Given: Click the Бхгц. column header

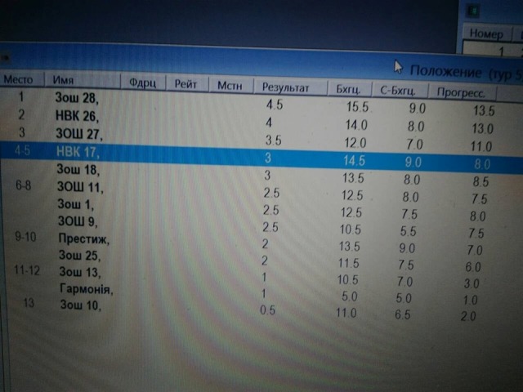Looking at the screenshot, I should point(349,89).
